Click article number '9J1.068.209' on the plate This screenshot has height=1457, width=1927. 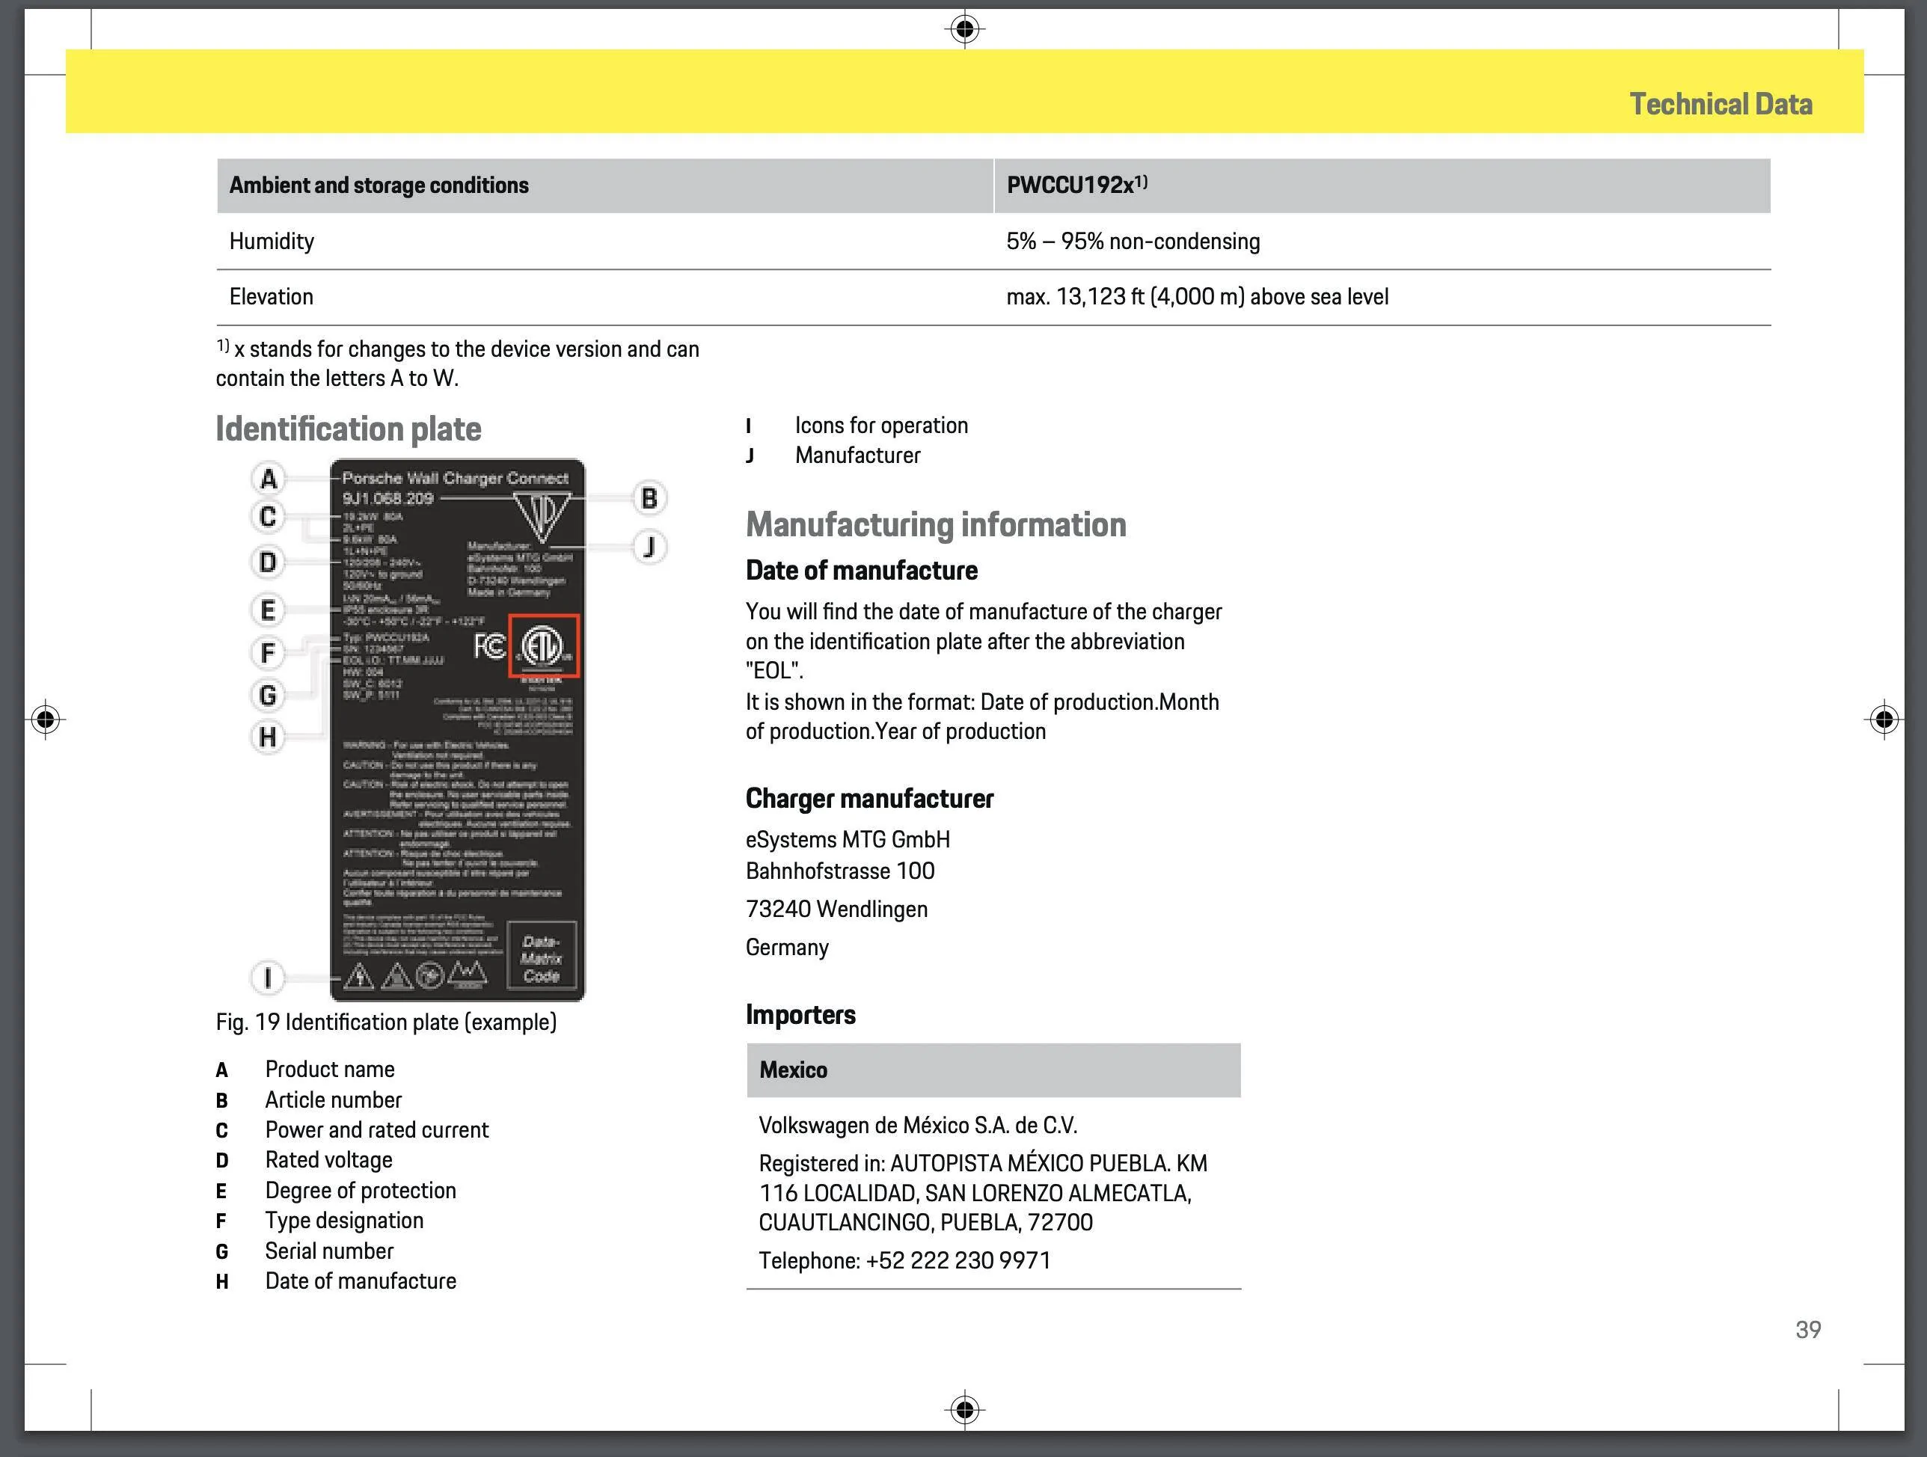(x=387, y=498)
